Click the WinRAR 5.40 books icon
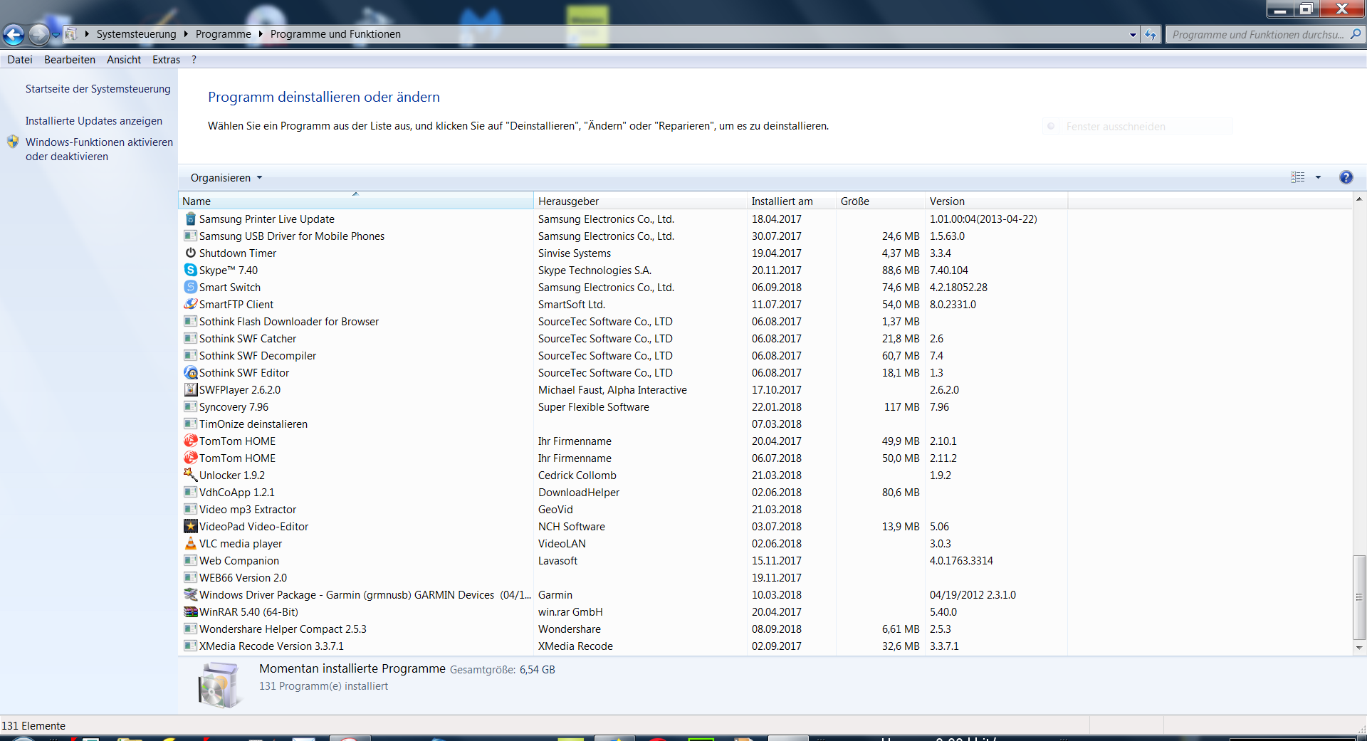Screen dimensions: 1367x741 point(190,612)
